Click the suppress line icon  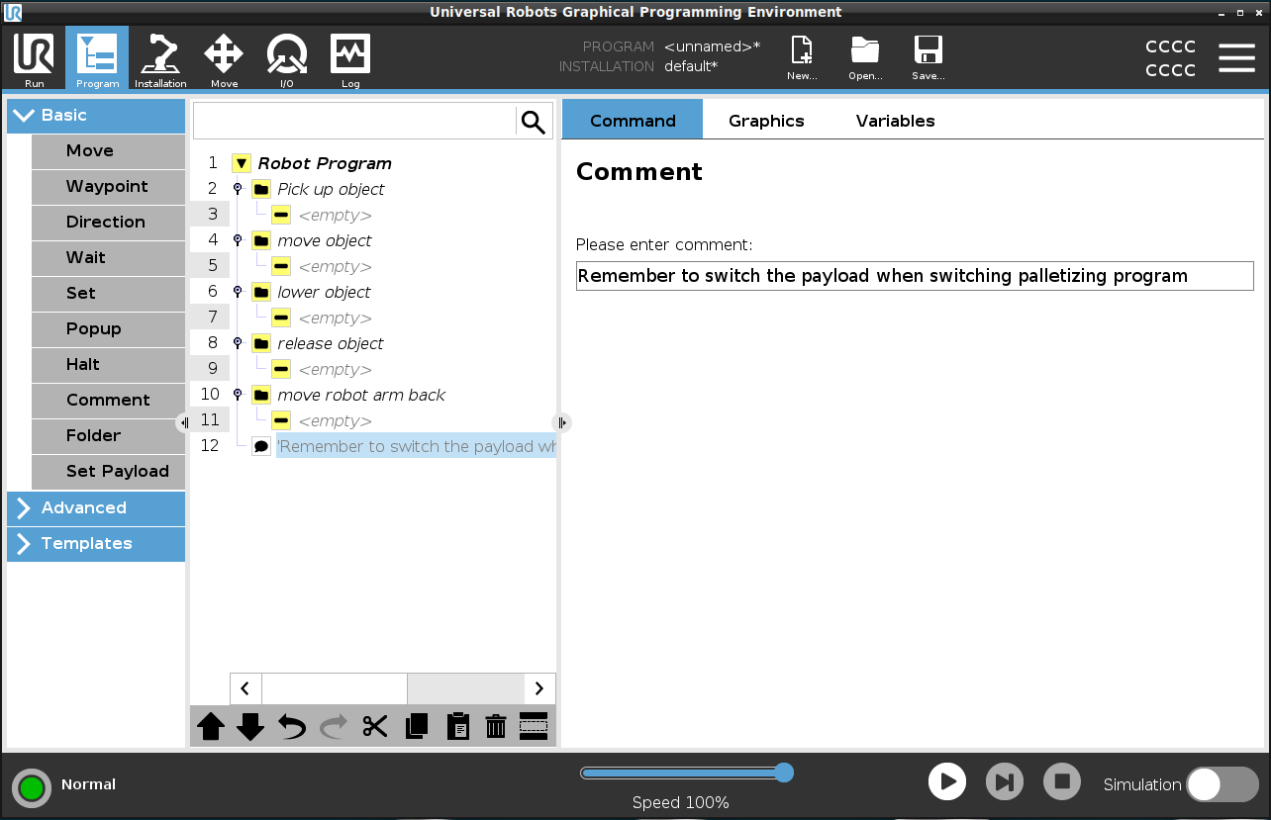click(x=534, y=727)
